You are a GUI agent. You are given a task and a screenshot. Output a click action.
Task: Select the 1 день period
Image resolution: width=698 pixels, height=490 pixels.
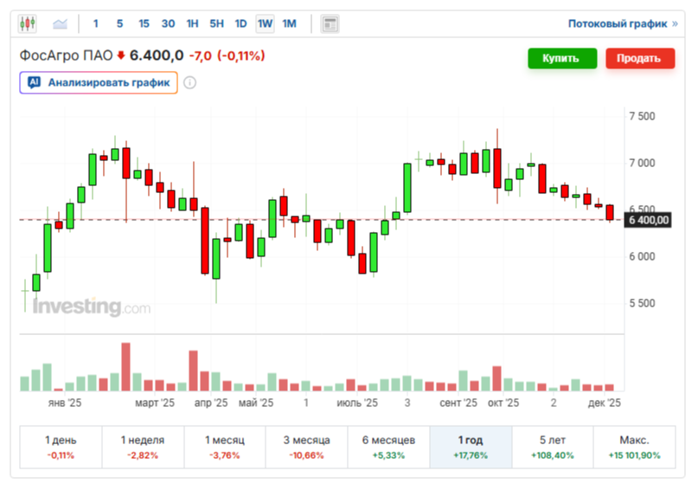coord(61,447)
